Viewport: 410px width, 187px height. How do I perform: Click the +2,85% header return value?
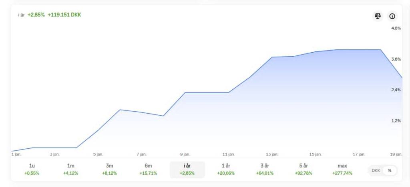pyautogui.click(x=36, y=15)
